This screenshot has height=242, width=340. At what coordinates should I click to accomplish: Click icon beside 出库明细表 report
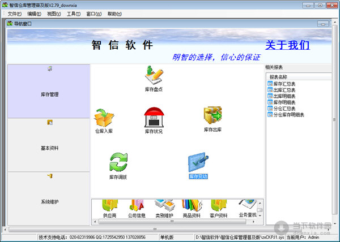[270, 96]
